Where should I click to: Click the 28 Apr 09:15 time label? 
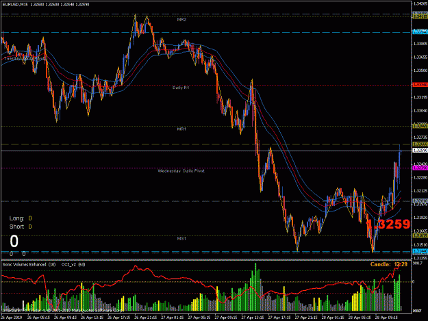point(386,318)
